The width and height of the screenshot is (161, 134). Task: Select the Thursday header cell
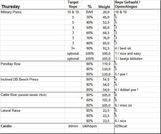point(10,6)
